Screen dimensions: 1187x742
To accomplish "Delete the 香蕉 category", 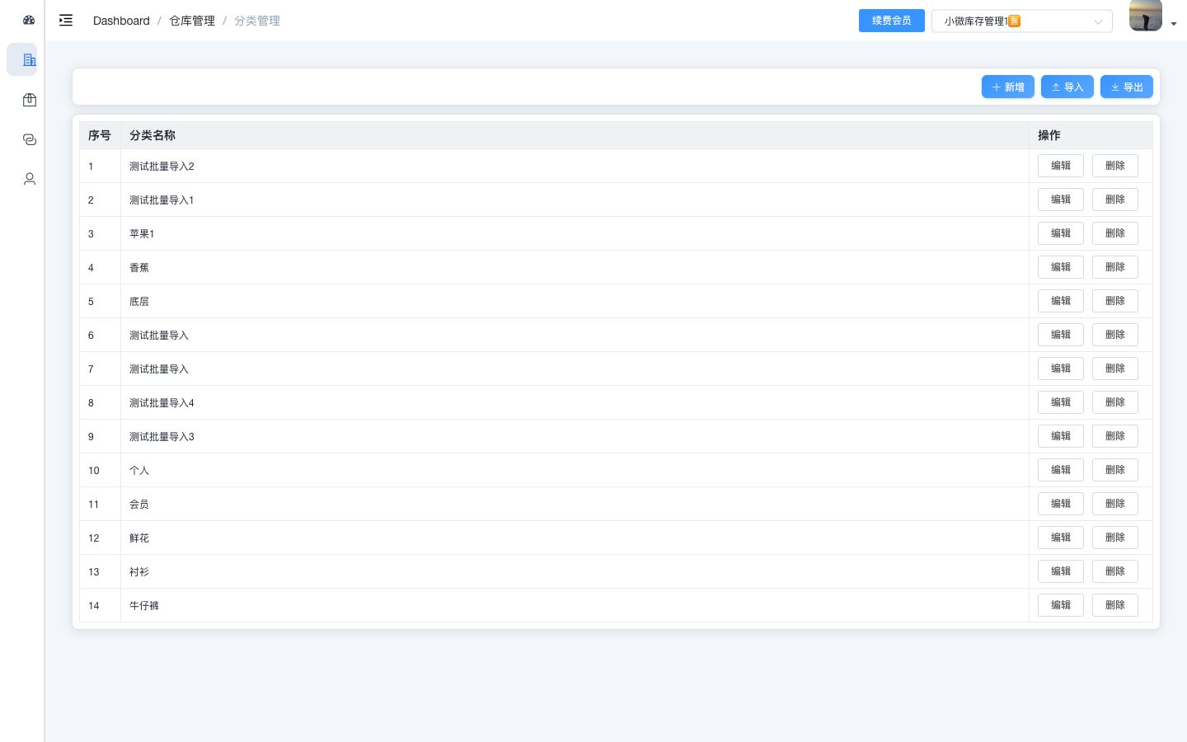I will point(1115,267).
